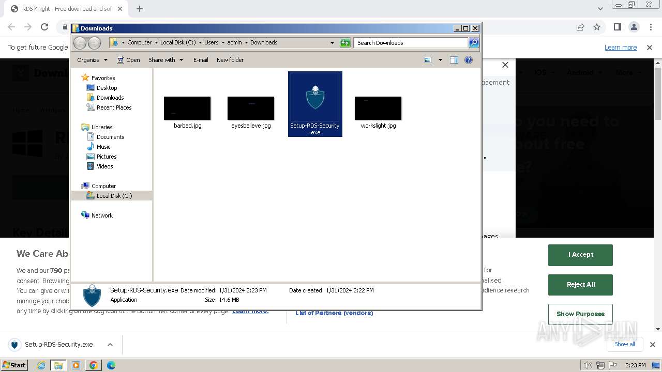Image resolution: width=662 pixels, height=372 pixels.
Task: Open the Pictures library
Action: tap(107, 157)
